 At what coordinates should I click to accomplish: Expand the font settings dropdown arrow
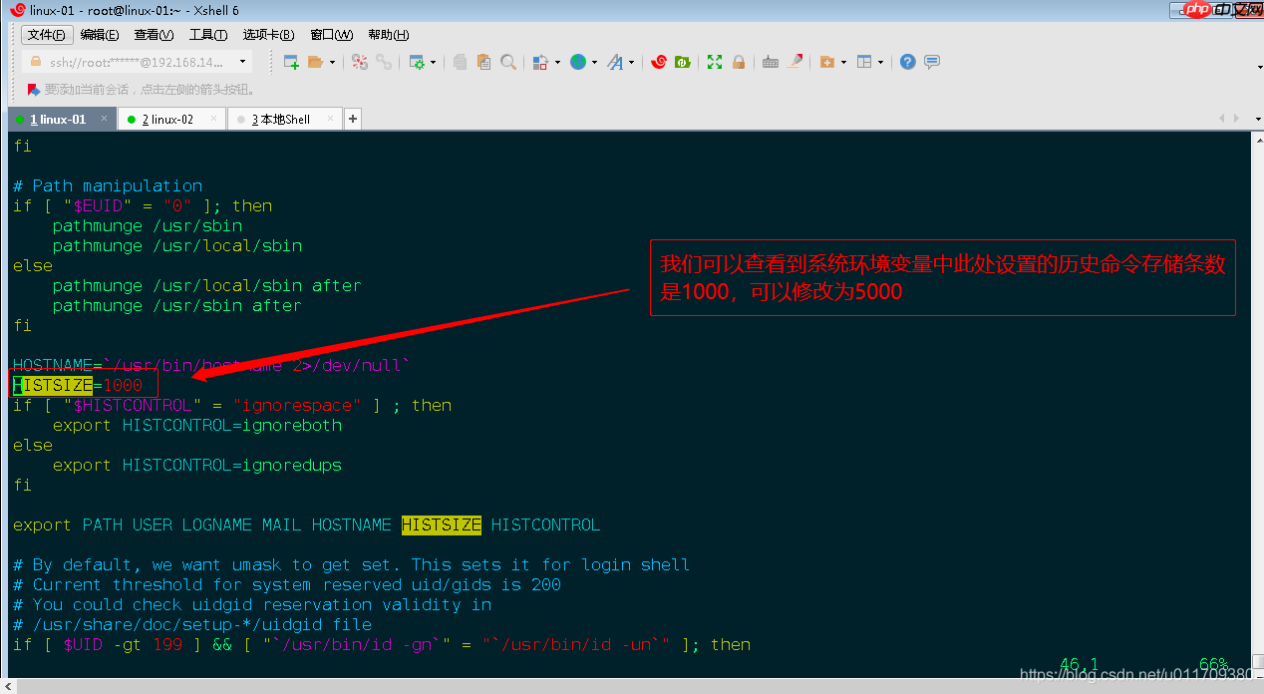tap(632, 62)
